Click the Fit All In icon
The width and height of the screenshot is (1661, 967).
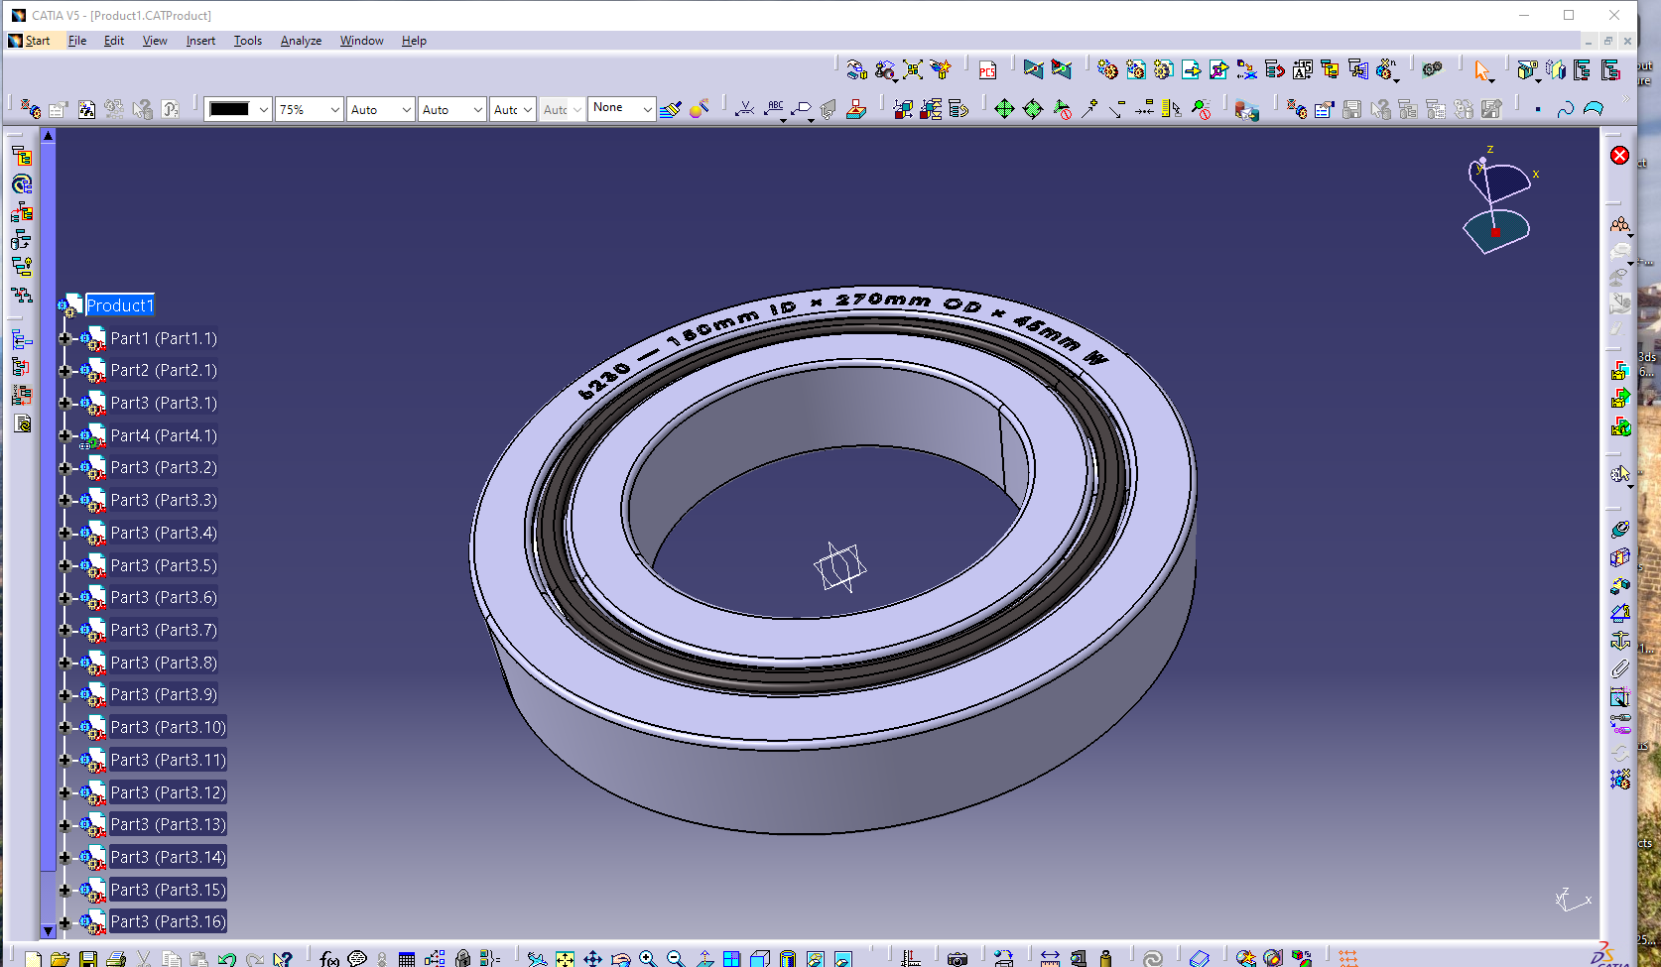(x=565, y=959)
